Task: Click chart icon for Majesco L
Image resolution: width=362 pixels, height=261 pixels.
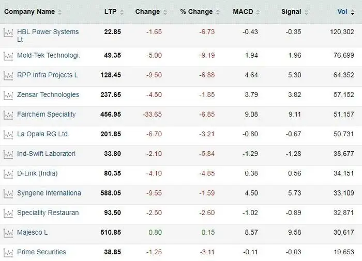Action: pos(8,233)
